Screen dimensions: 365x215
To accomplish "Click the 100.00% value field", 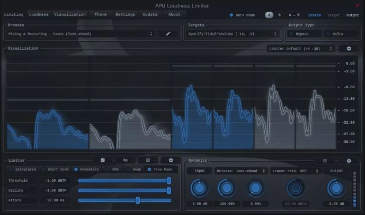I will pos(227,204).
